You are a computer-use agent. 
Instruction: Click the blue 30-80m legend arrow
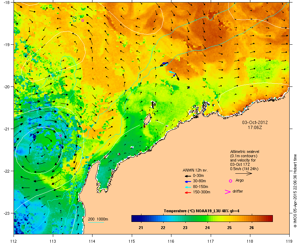coord(188,181)
